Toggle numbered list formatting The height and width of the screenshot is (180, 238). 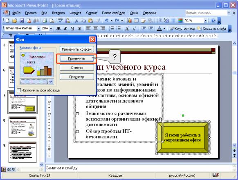111,28
